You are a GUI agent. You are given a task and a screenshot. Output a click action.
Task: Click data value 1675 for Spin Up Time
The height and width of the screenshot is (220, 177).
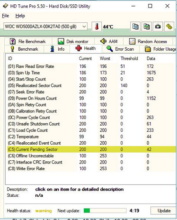click(x=151, y=73)
